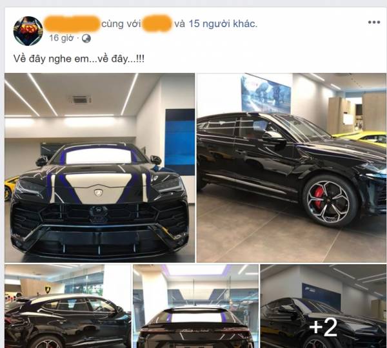Click the Lamborghini badge on the hood
Screen dimensions: 387x348
(x=98, y=193)
